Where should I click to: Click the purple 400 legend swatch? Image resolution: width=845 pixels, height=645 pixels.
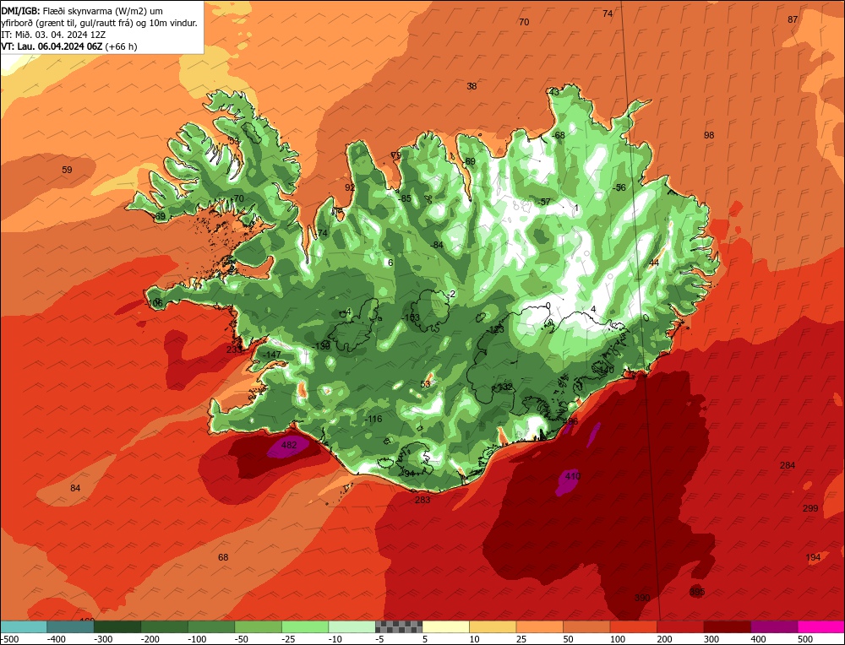tap(774, 627)
